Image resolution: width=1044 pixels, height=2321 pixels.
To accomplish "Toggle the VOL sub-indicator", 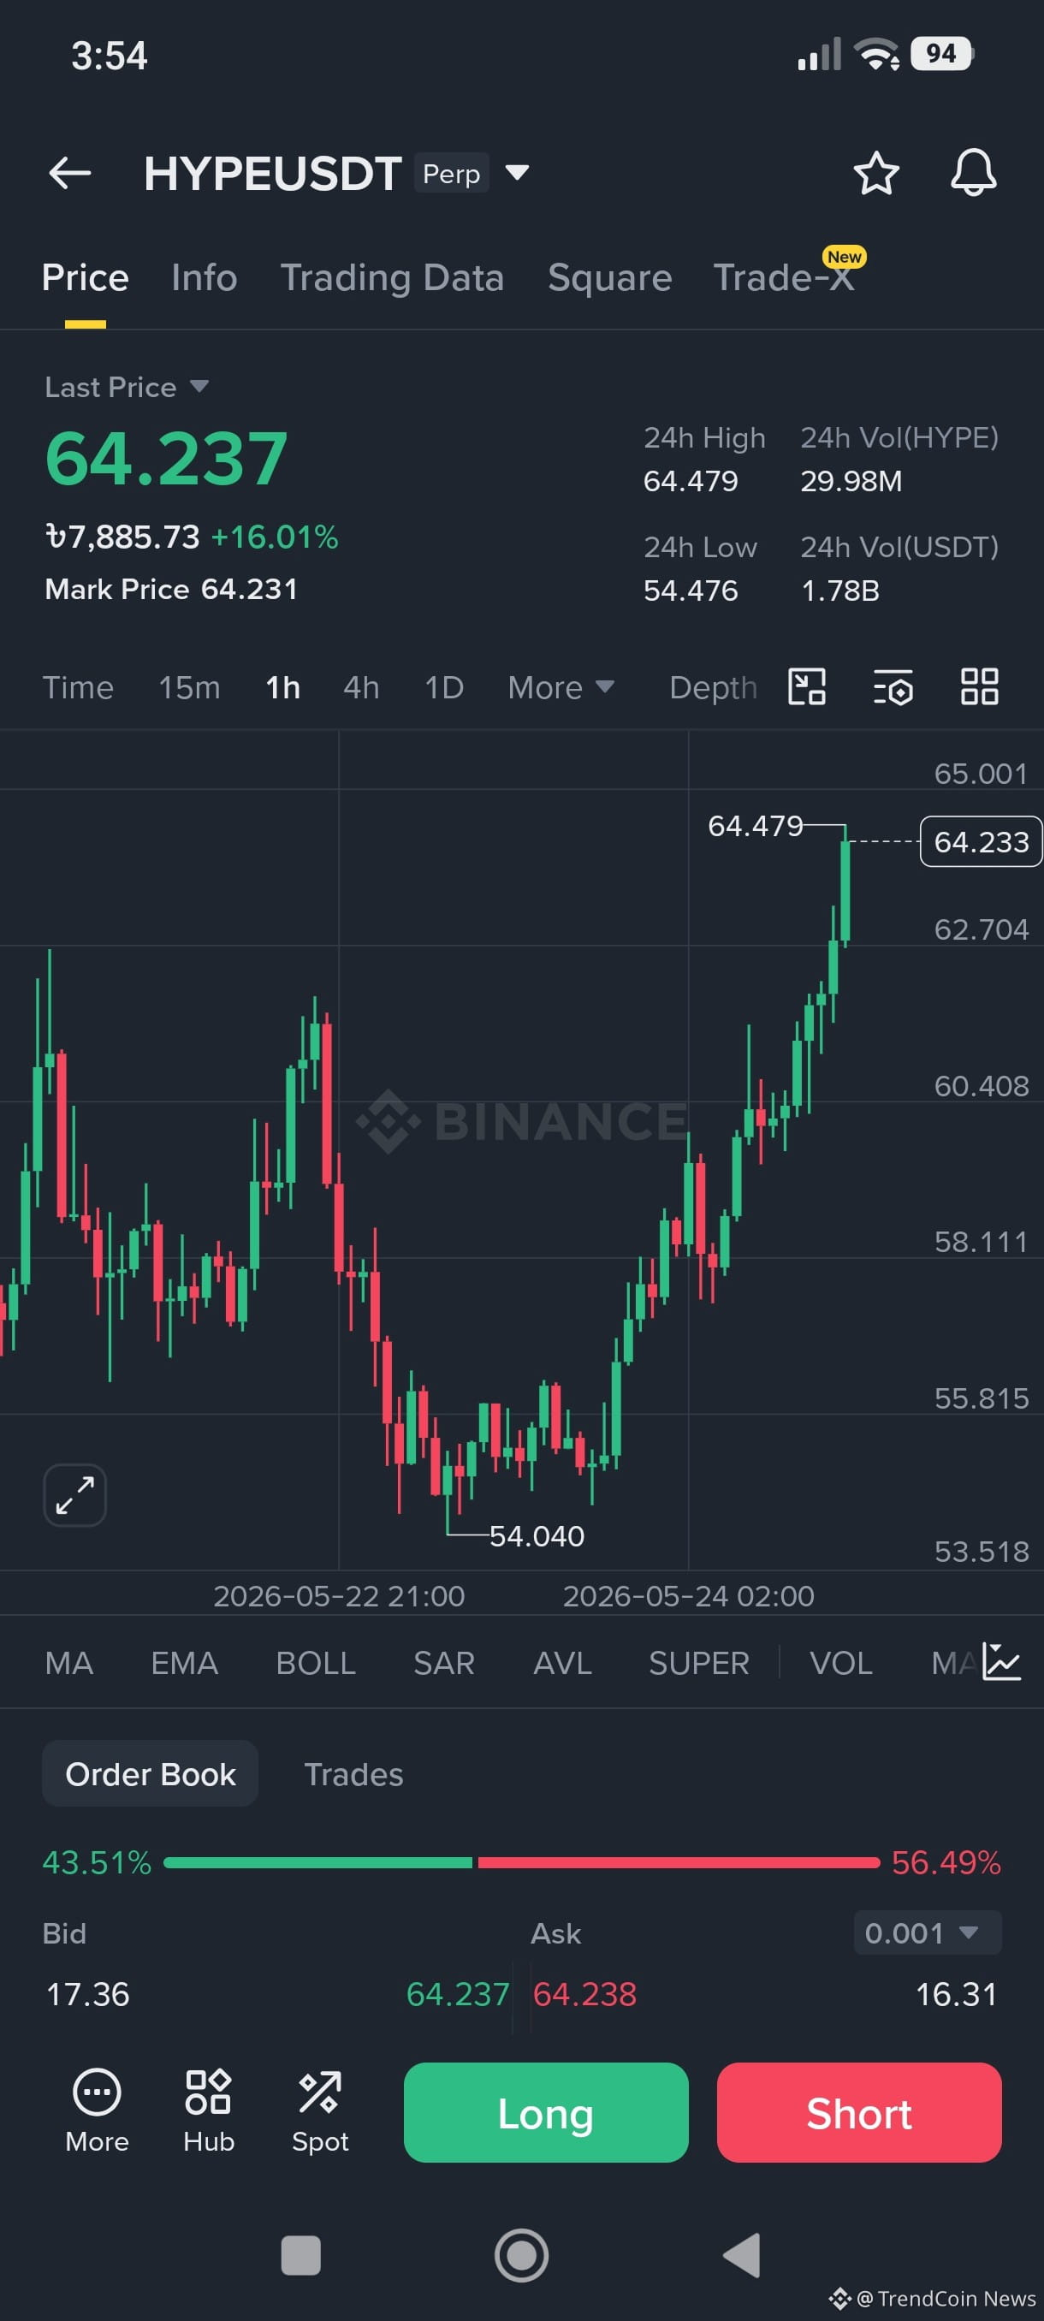I will [x=840, y=1662].
